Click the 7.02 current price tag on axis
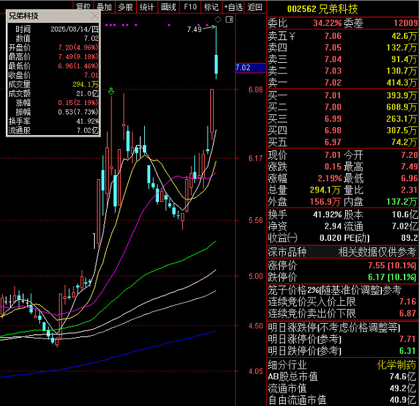This screenshot has width=420, height=406. 244,68
